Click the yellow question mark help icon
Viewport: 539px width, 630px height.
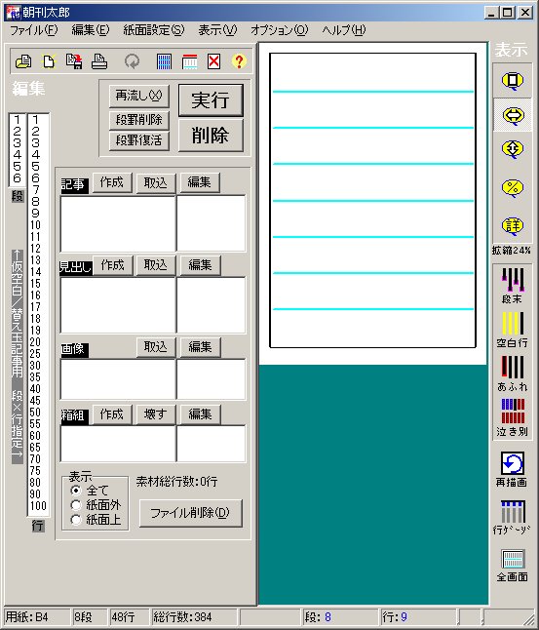click(239, 61)
